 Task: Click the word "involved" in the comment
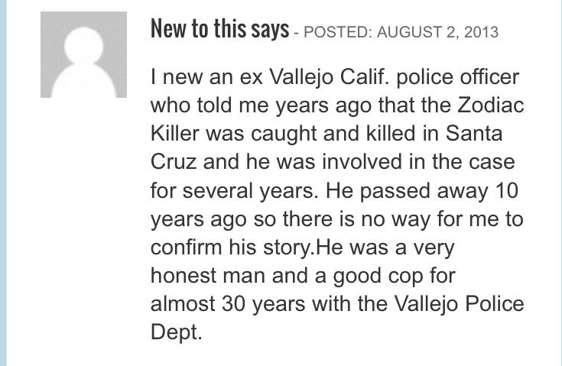362,161
